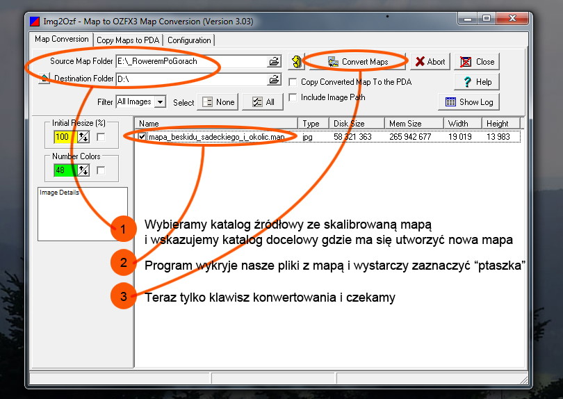The width and height of the screenshot is (563, 399).
Task: Sort by Disk Size column header
Action: pyautogui.click(x=357, y=124)
